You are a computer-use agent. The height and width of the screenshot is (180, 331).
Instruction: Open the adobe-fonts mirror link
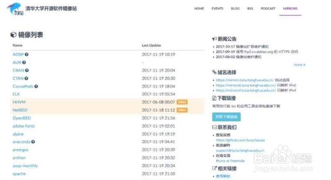(24, 126)
